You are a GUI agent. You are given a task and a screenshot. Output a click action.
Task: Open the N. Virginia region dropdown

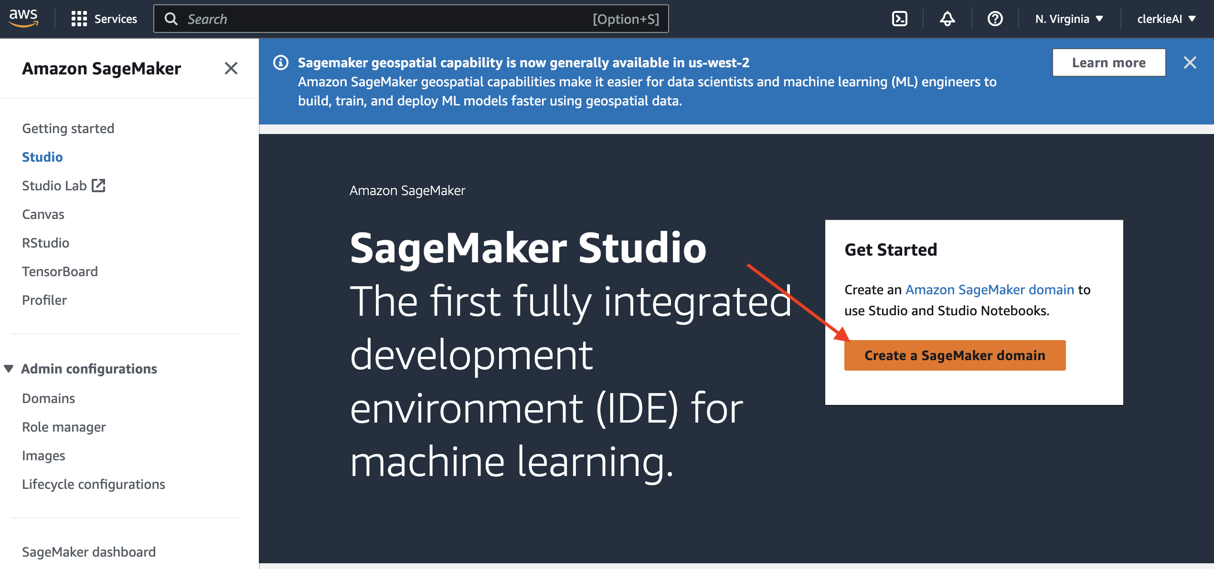tap(1069, 19)
